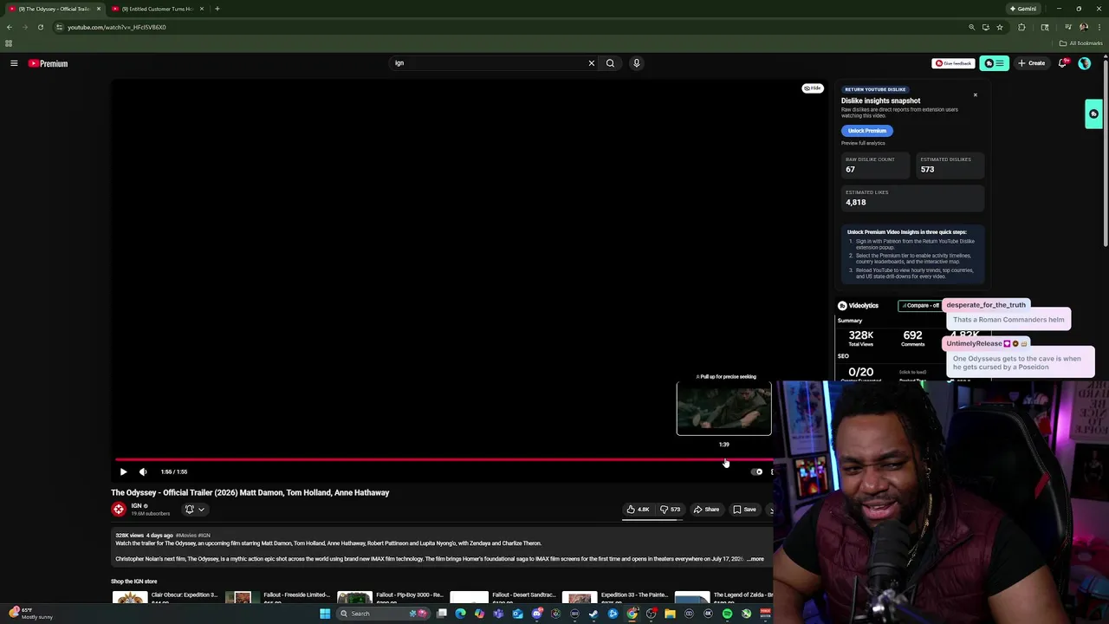The height and width of the screenshot is (624, 1109).
Task: Open the IGN channel avatar
Action: 119,510
